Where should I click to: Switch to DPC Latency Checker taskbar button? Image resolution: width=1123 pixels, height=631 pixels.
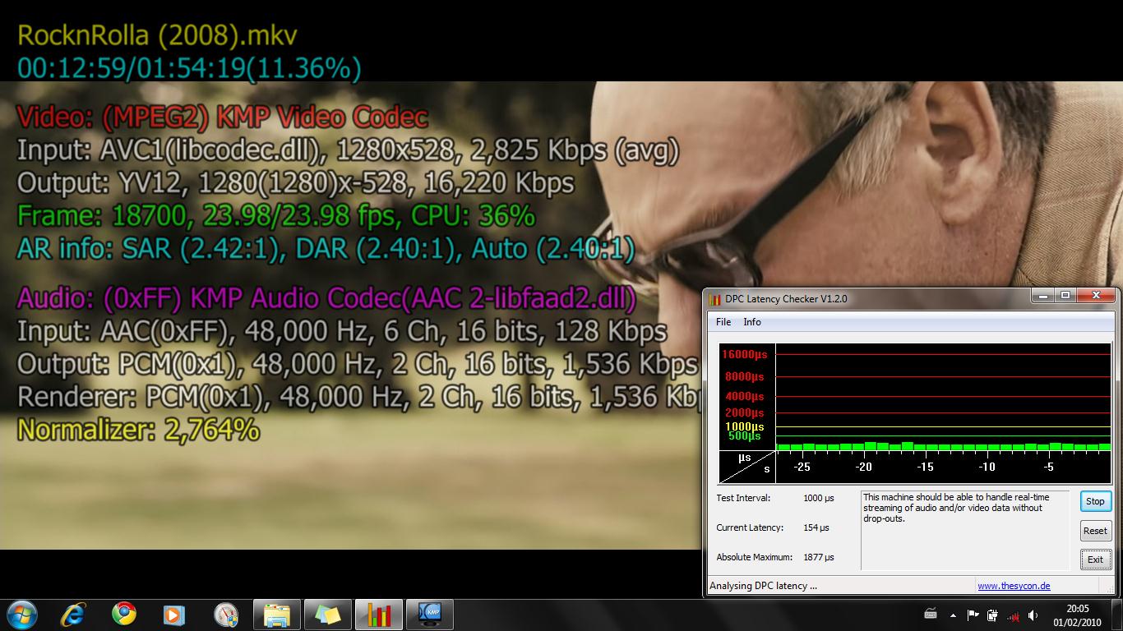[378, 615]
